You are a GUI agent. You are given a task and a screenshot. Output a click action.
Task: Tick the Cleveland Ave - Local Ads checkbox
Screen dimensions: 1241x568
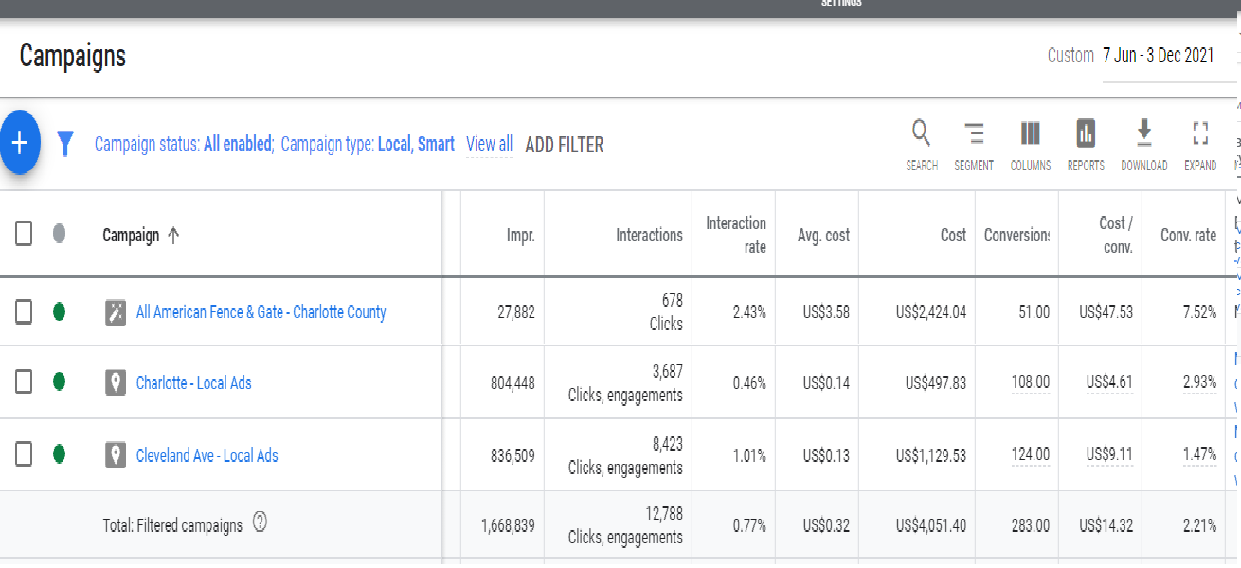coord(24,455)
